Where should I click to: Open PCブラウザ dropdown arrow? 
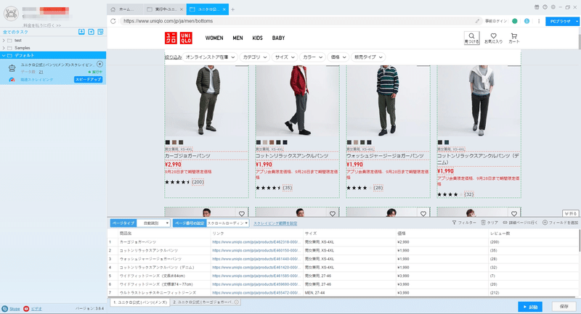click(577, 22)
